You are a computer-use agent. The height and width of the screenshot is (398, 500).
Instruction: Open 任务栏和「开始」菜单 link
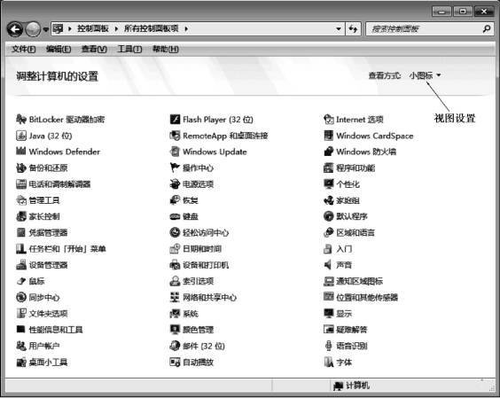(x=67, y=249)
